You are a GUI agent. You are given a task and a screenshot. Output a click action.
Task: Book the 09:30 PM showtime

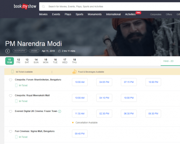153,114
